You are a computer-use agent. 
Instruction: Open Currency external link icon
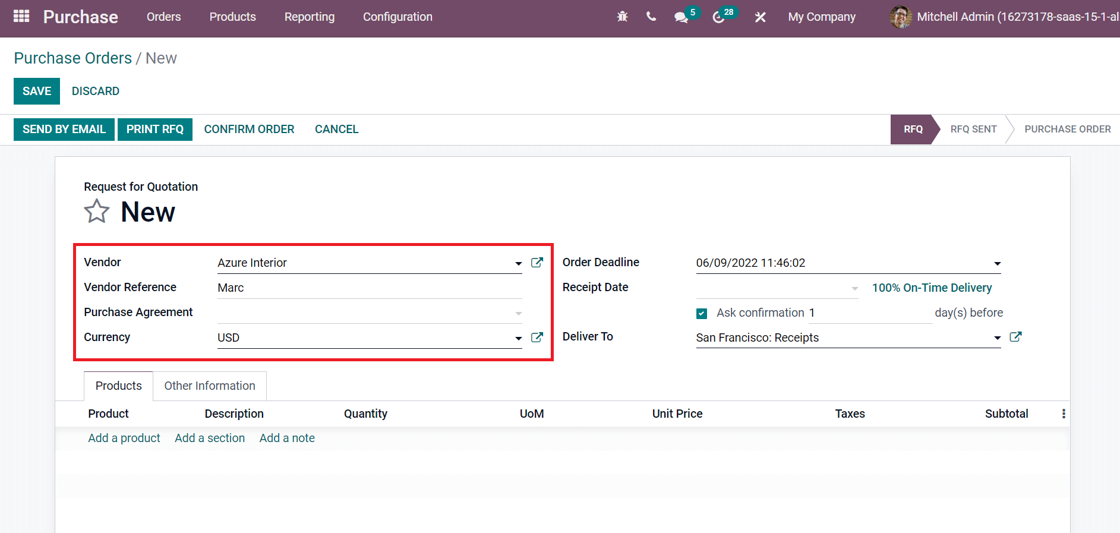[x=537, y=338]
